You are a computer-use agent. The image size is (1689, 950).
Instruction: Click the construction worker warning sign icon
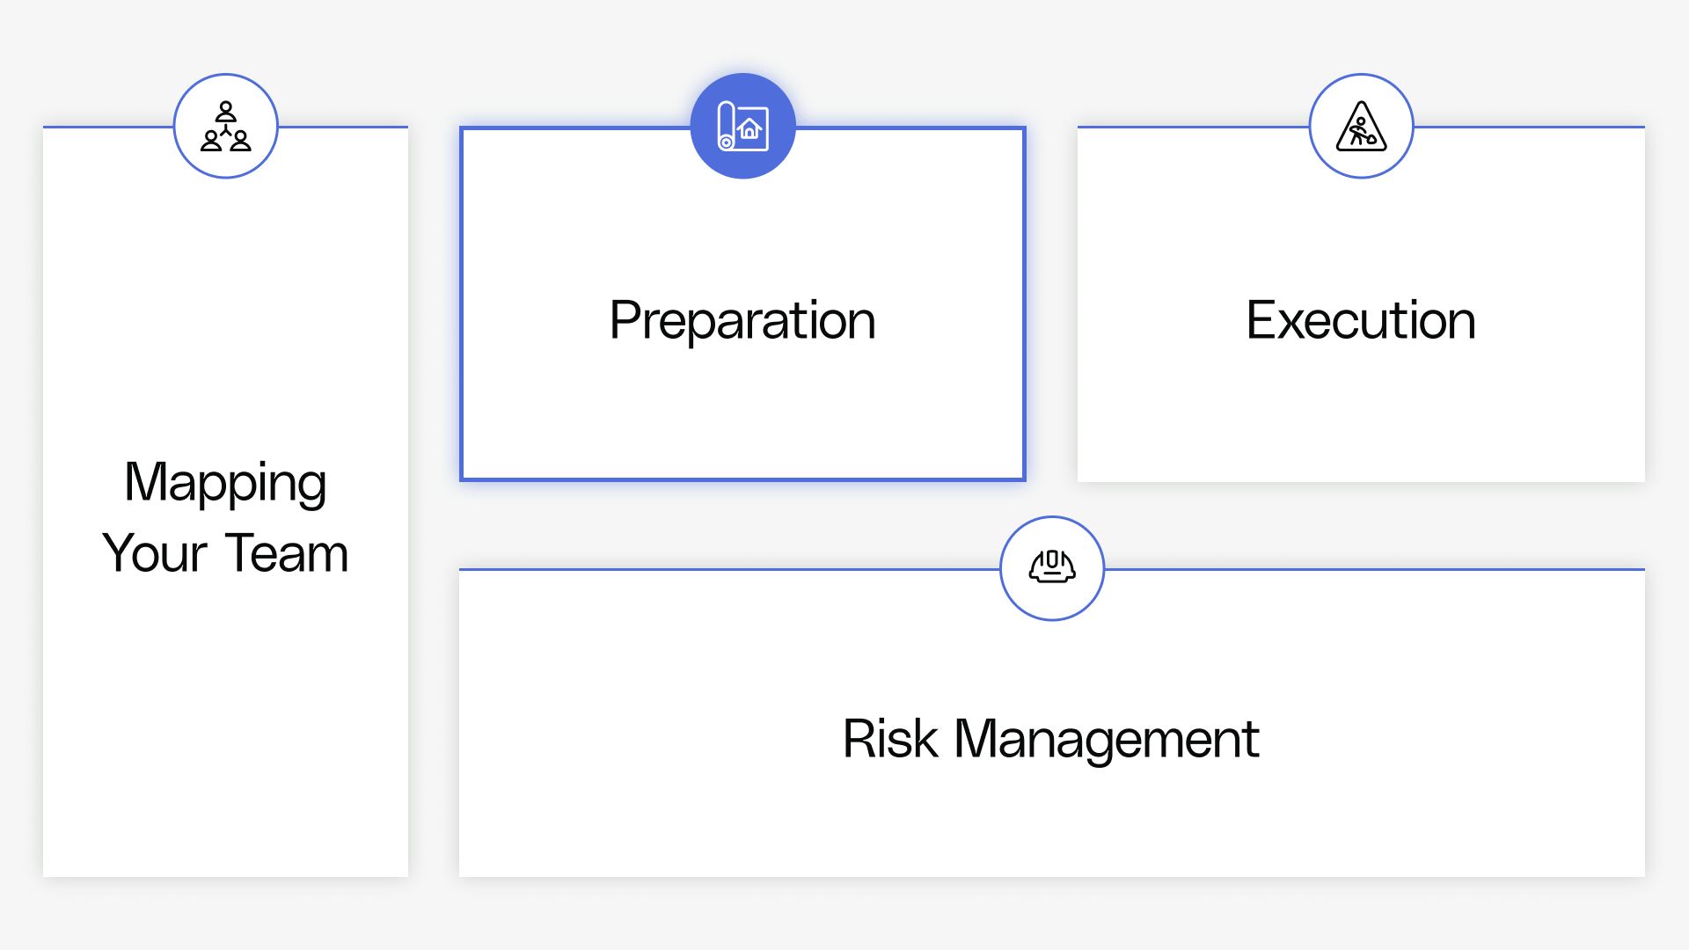[1361, 126]
